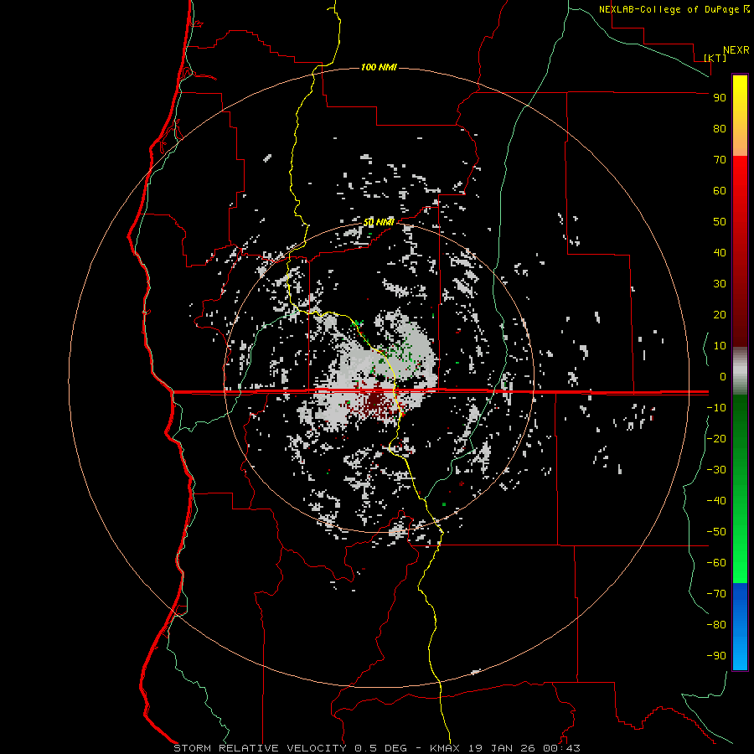Click the [KT] units label
This screenshot has width=754, height=754.
click(715, 58)
